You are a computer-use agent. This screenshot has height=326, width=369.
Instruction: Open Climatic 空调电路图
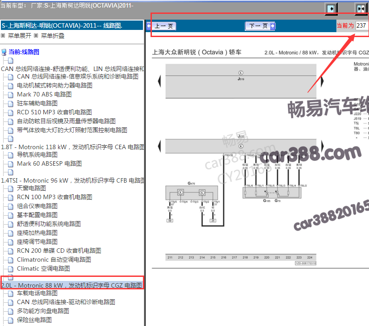pyautogui.click(x=43, y=268)
